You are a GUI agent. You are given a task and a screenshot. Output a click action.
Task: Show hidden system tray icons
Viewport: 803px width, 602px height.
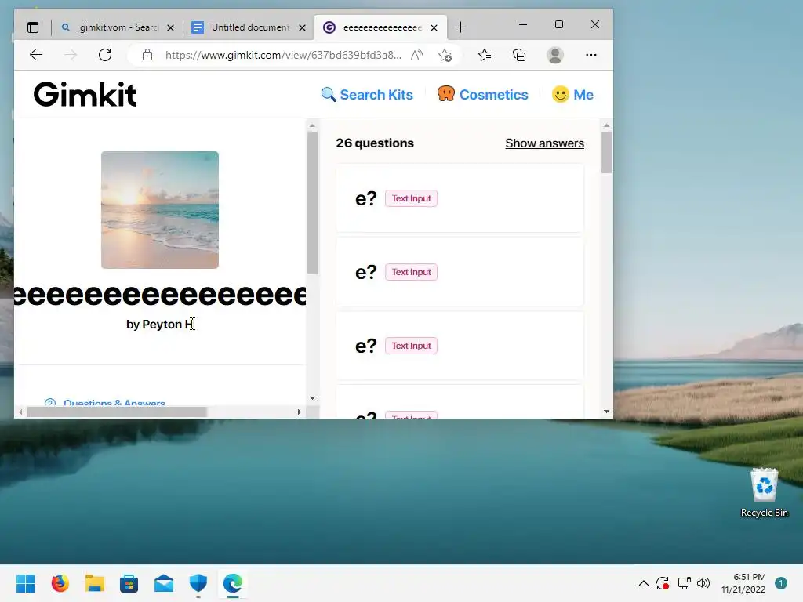[x=644, y=583]
